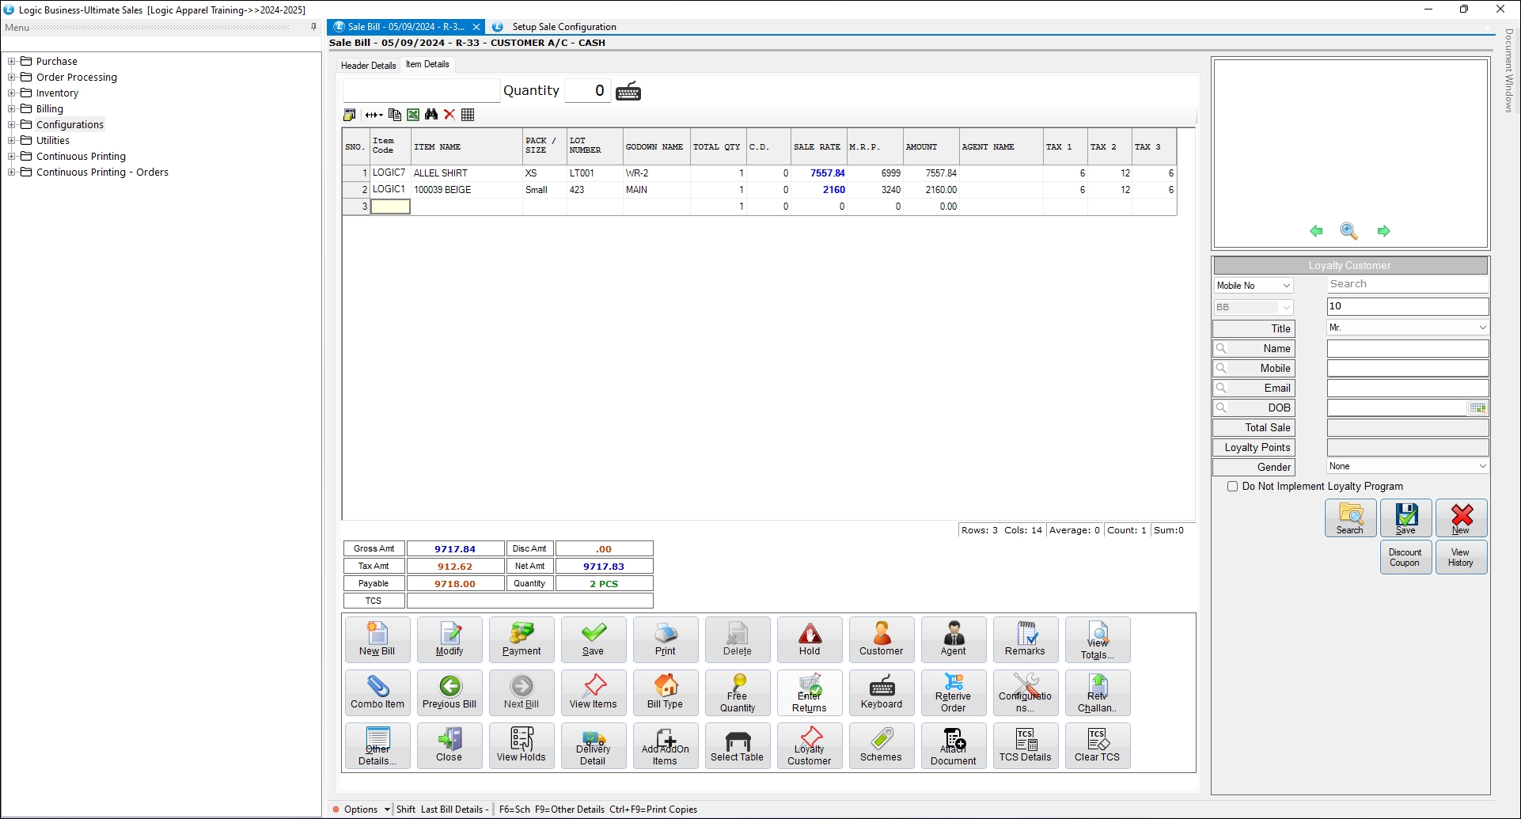Click the binoculars find icon in grid toolbar
Image resolution: width=1521 pixels, height=819 pixels.
[x=431, y=115]
